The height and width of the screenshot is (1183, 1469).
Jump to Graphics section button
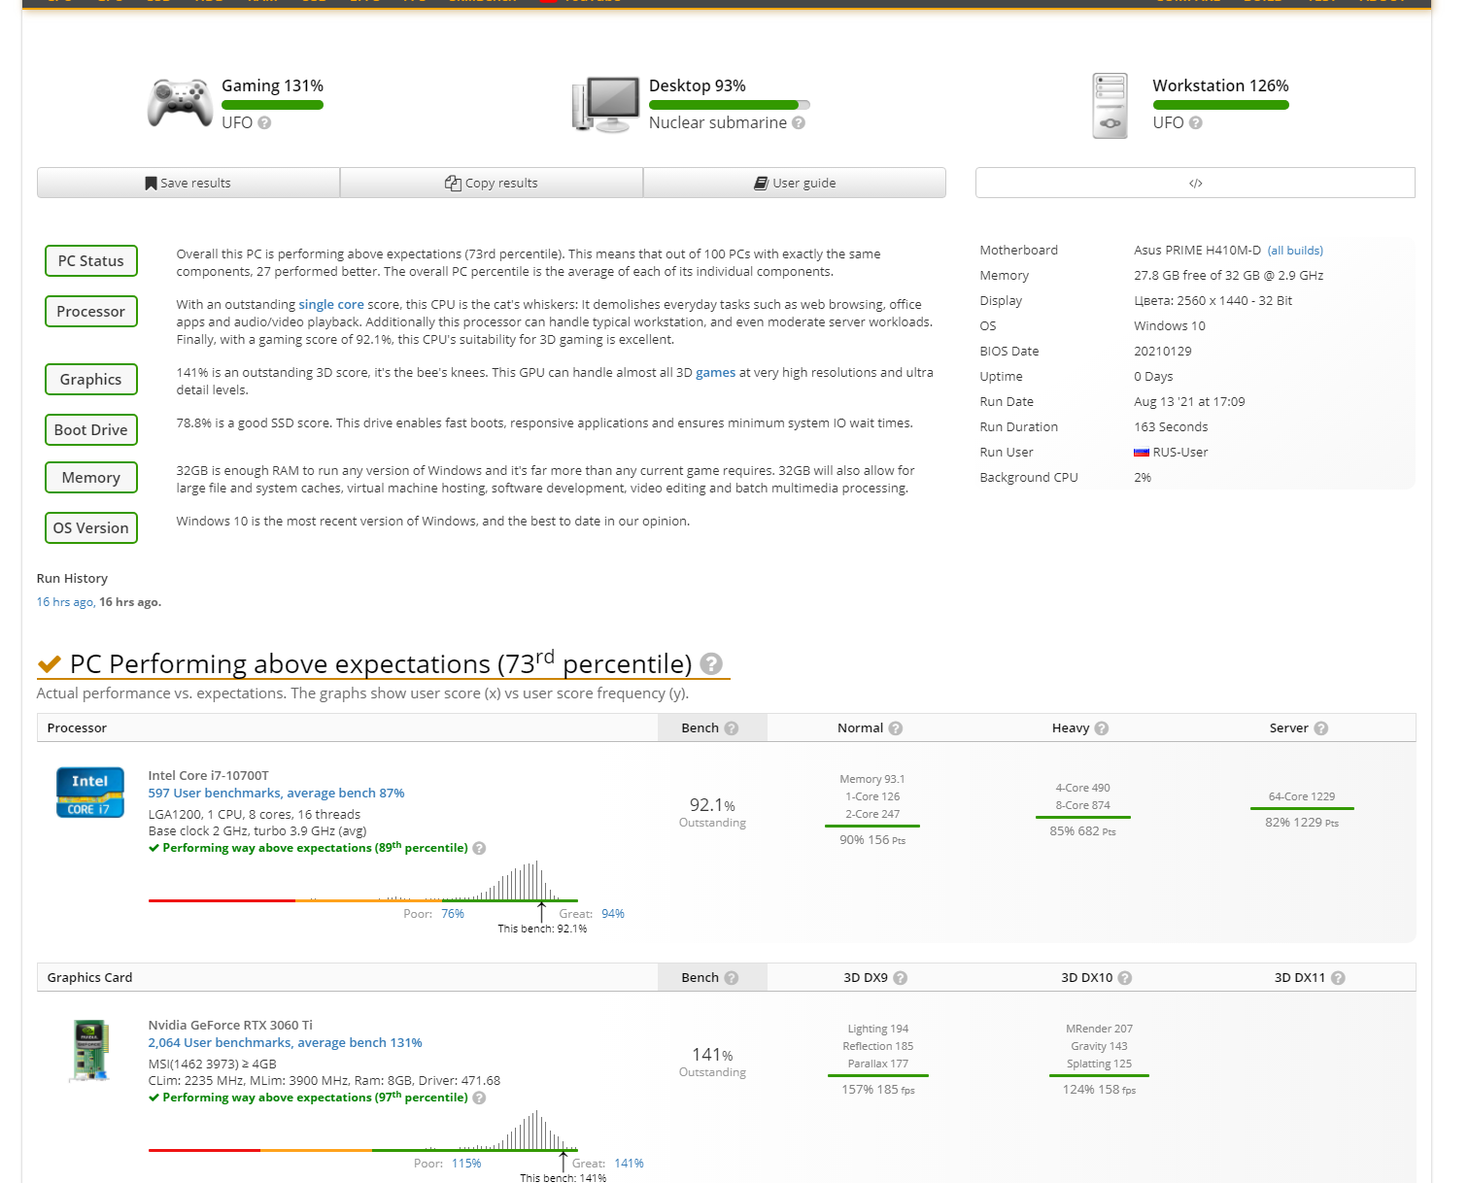tap(91, 380)
